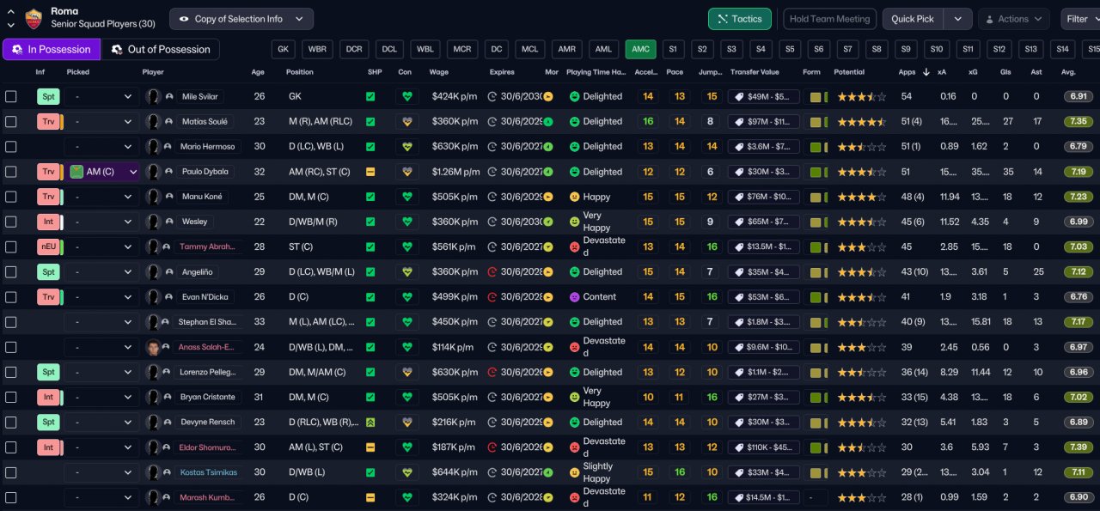
Task: Click SHP green check icon for Manu Koné
Action: pos(370,197)
